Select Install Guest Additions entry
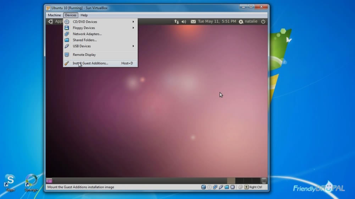The height and width of the screenshot is (199, 355). coord(100,63)
